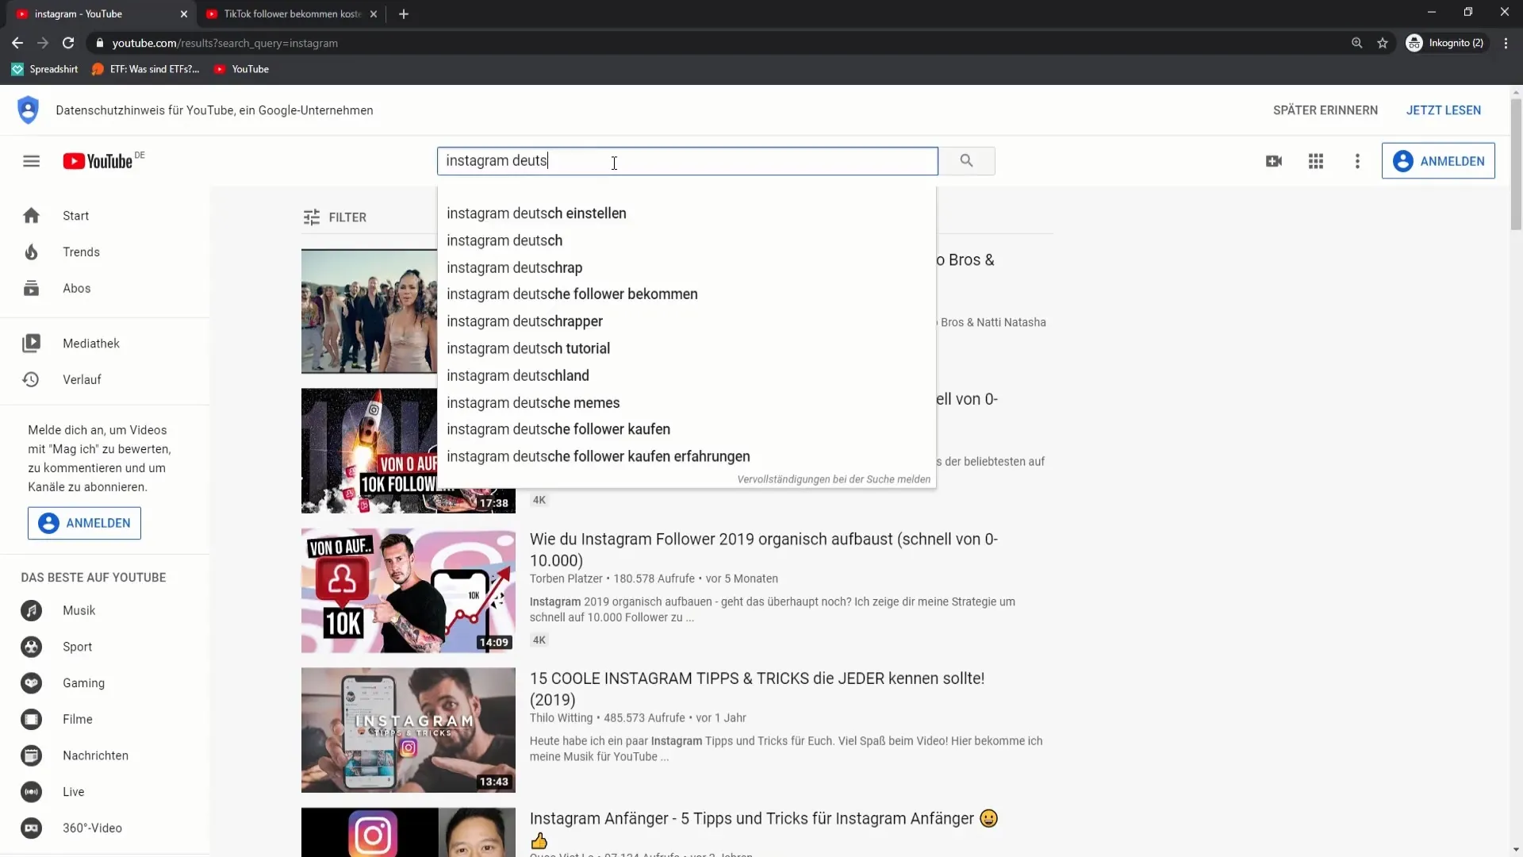Open the 13:43 Instagram Tipps & Tricks thumbnail
The width and height of the screenshot is (1523, 857).
point(409,730)
